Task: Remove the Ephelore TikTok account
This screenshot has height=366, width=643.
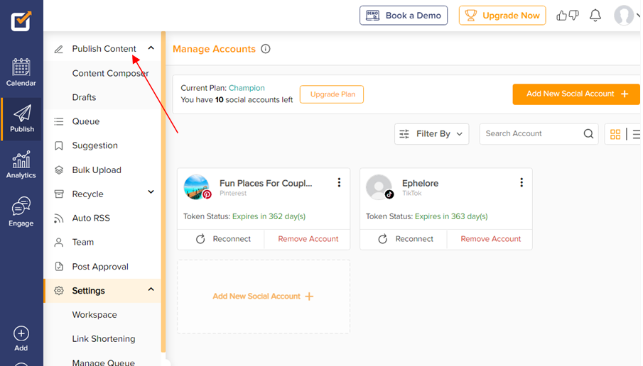Action: pyautogui.click(x=490, y=239)
